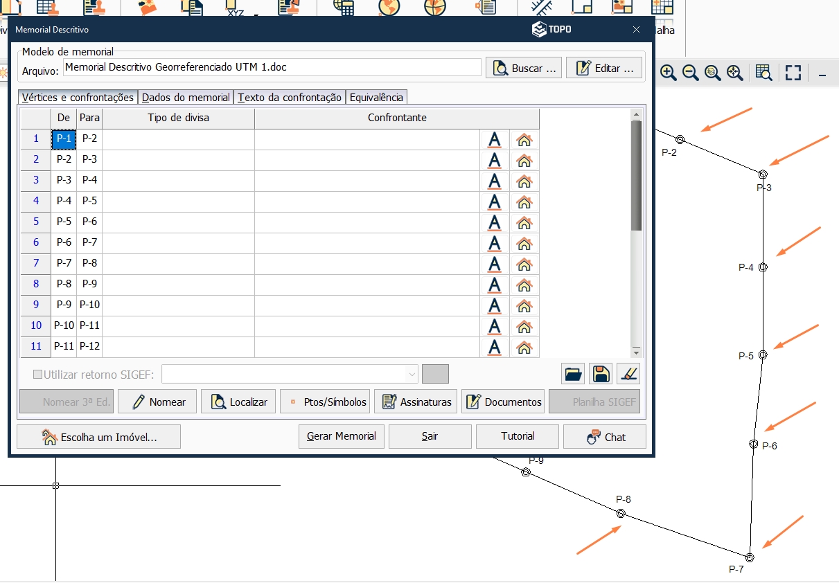Click the letter A icon on row P-1
This screenshot has height=583, width=839.
494,138
